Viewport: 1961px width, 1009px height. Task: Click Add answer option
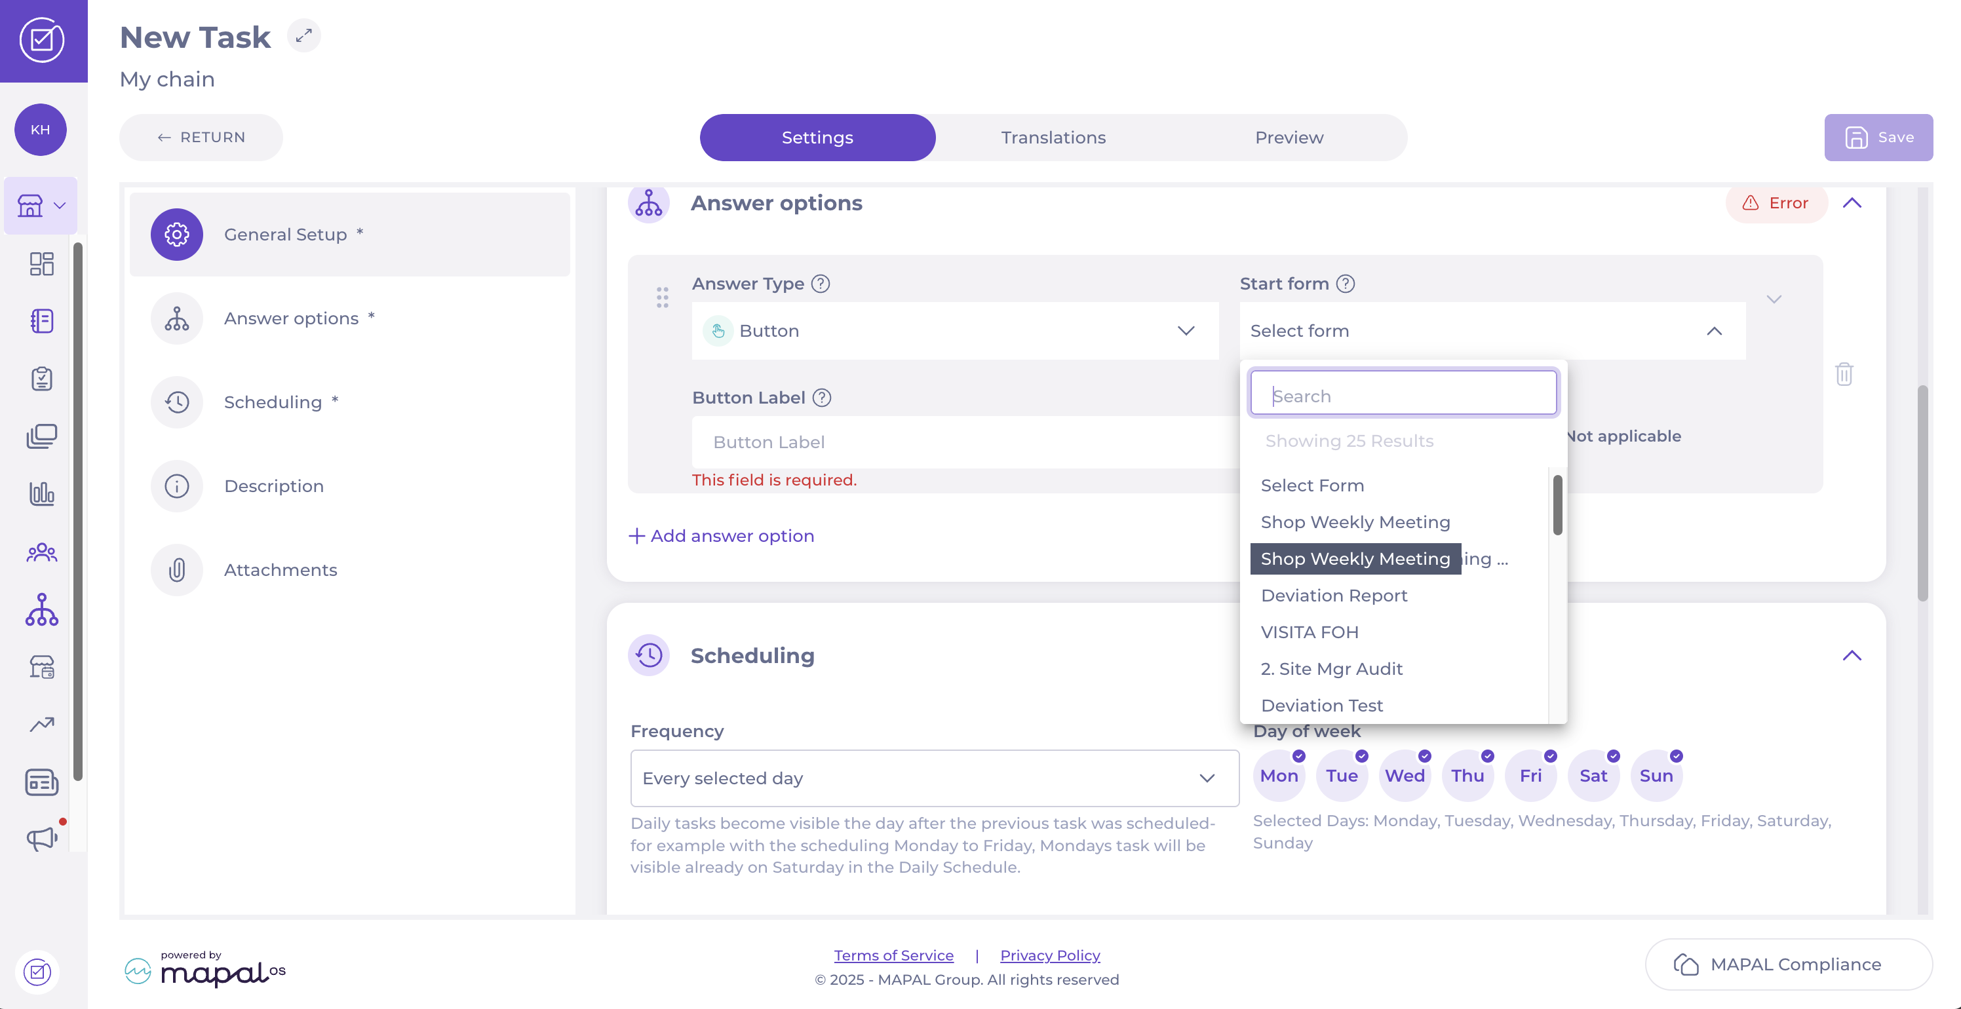(x=721, y=536)
